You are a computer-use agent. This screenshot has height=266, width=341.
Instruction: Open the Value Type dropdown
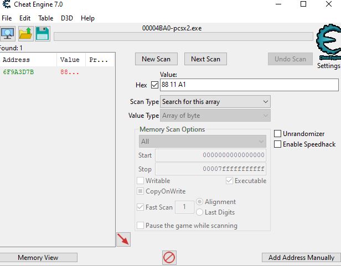(215, 116)
